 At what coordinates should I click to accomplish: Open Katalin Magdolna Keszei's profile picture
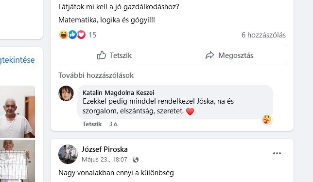coord(66,93)
